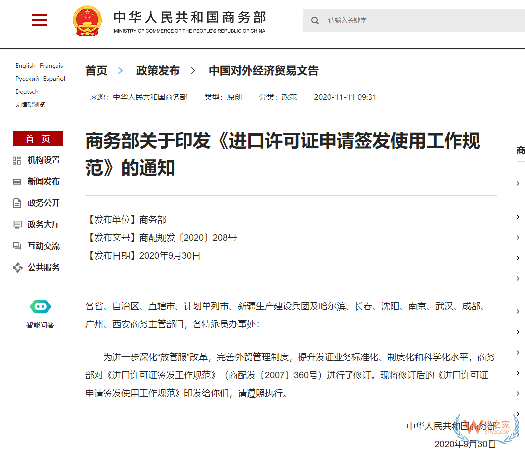Click the 公共服务 arrows icon
This screenshot has width=525, height=450.
coord(17,267)
